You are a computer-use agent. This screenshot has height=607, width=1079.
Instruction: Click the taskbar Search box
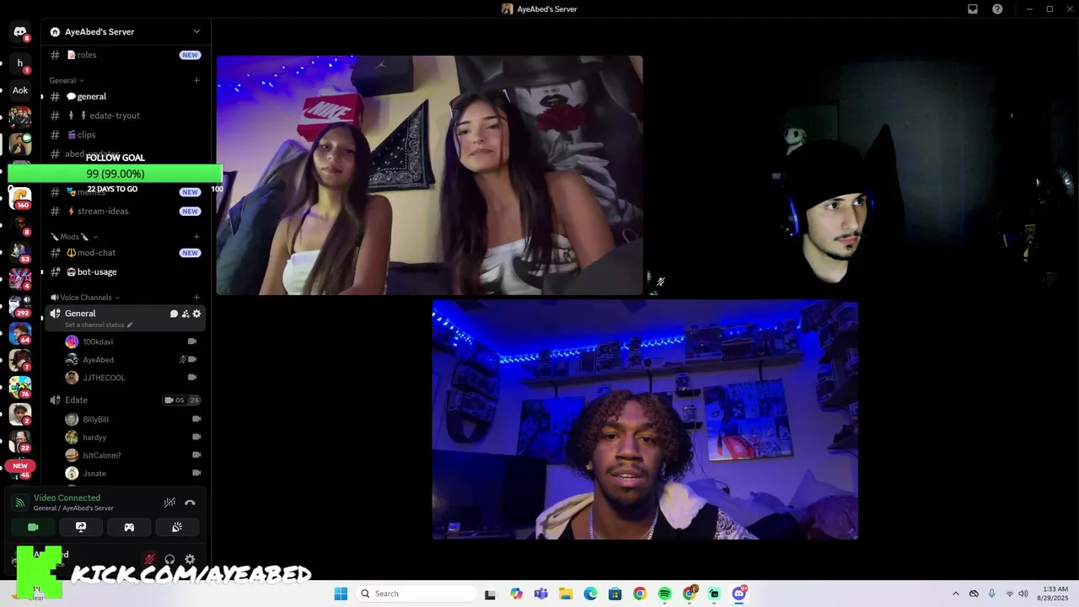(416, 594)
